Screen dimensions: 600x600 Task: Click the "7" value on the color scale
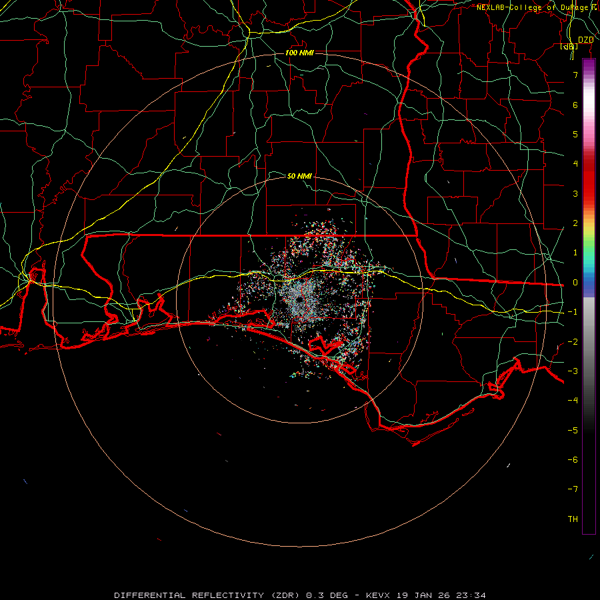pos(575,75)
